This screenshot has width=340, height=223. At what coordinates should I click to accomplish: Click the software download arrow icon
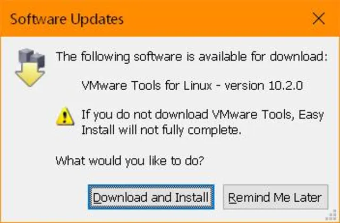[30, 67]
